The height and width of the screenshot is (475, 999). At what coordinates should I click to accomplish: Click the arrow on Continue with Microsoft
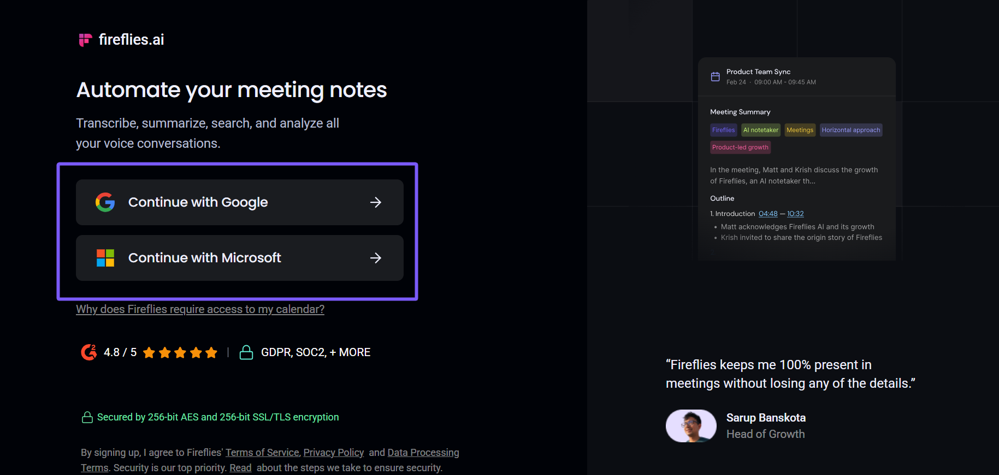[x=375, y=258]
